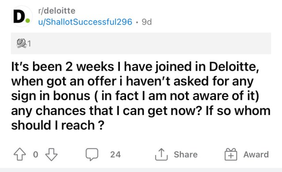Select the Share label
This screenshot has height=172, width=282.
186,154
